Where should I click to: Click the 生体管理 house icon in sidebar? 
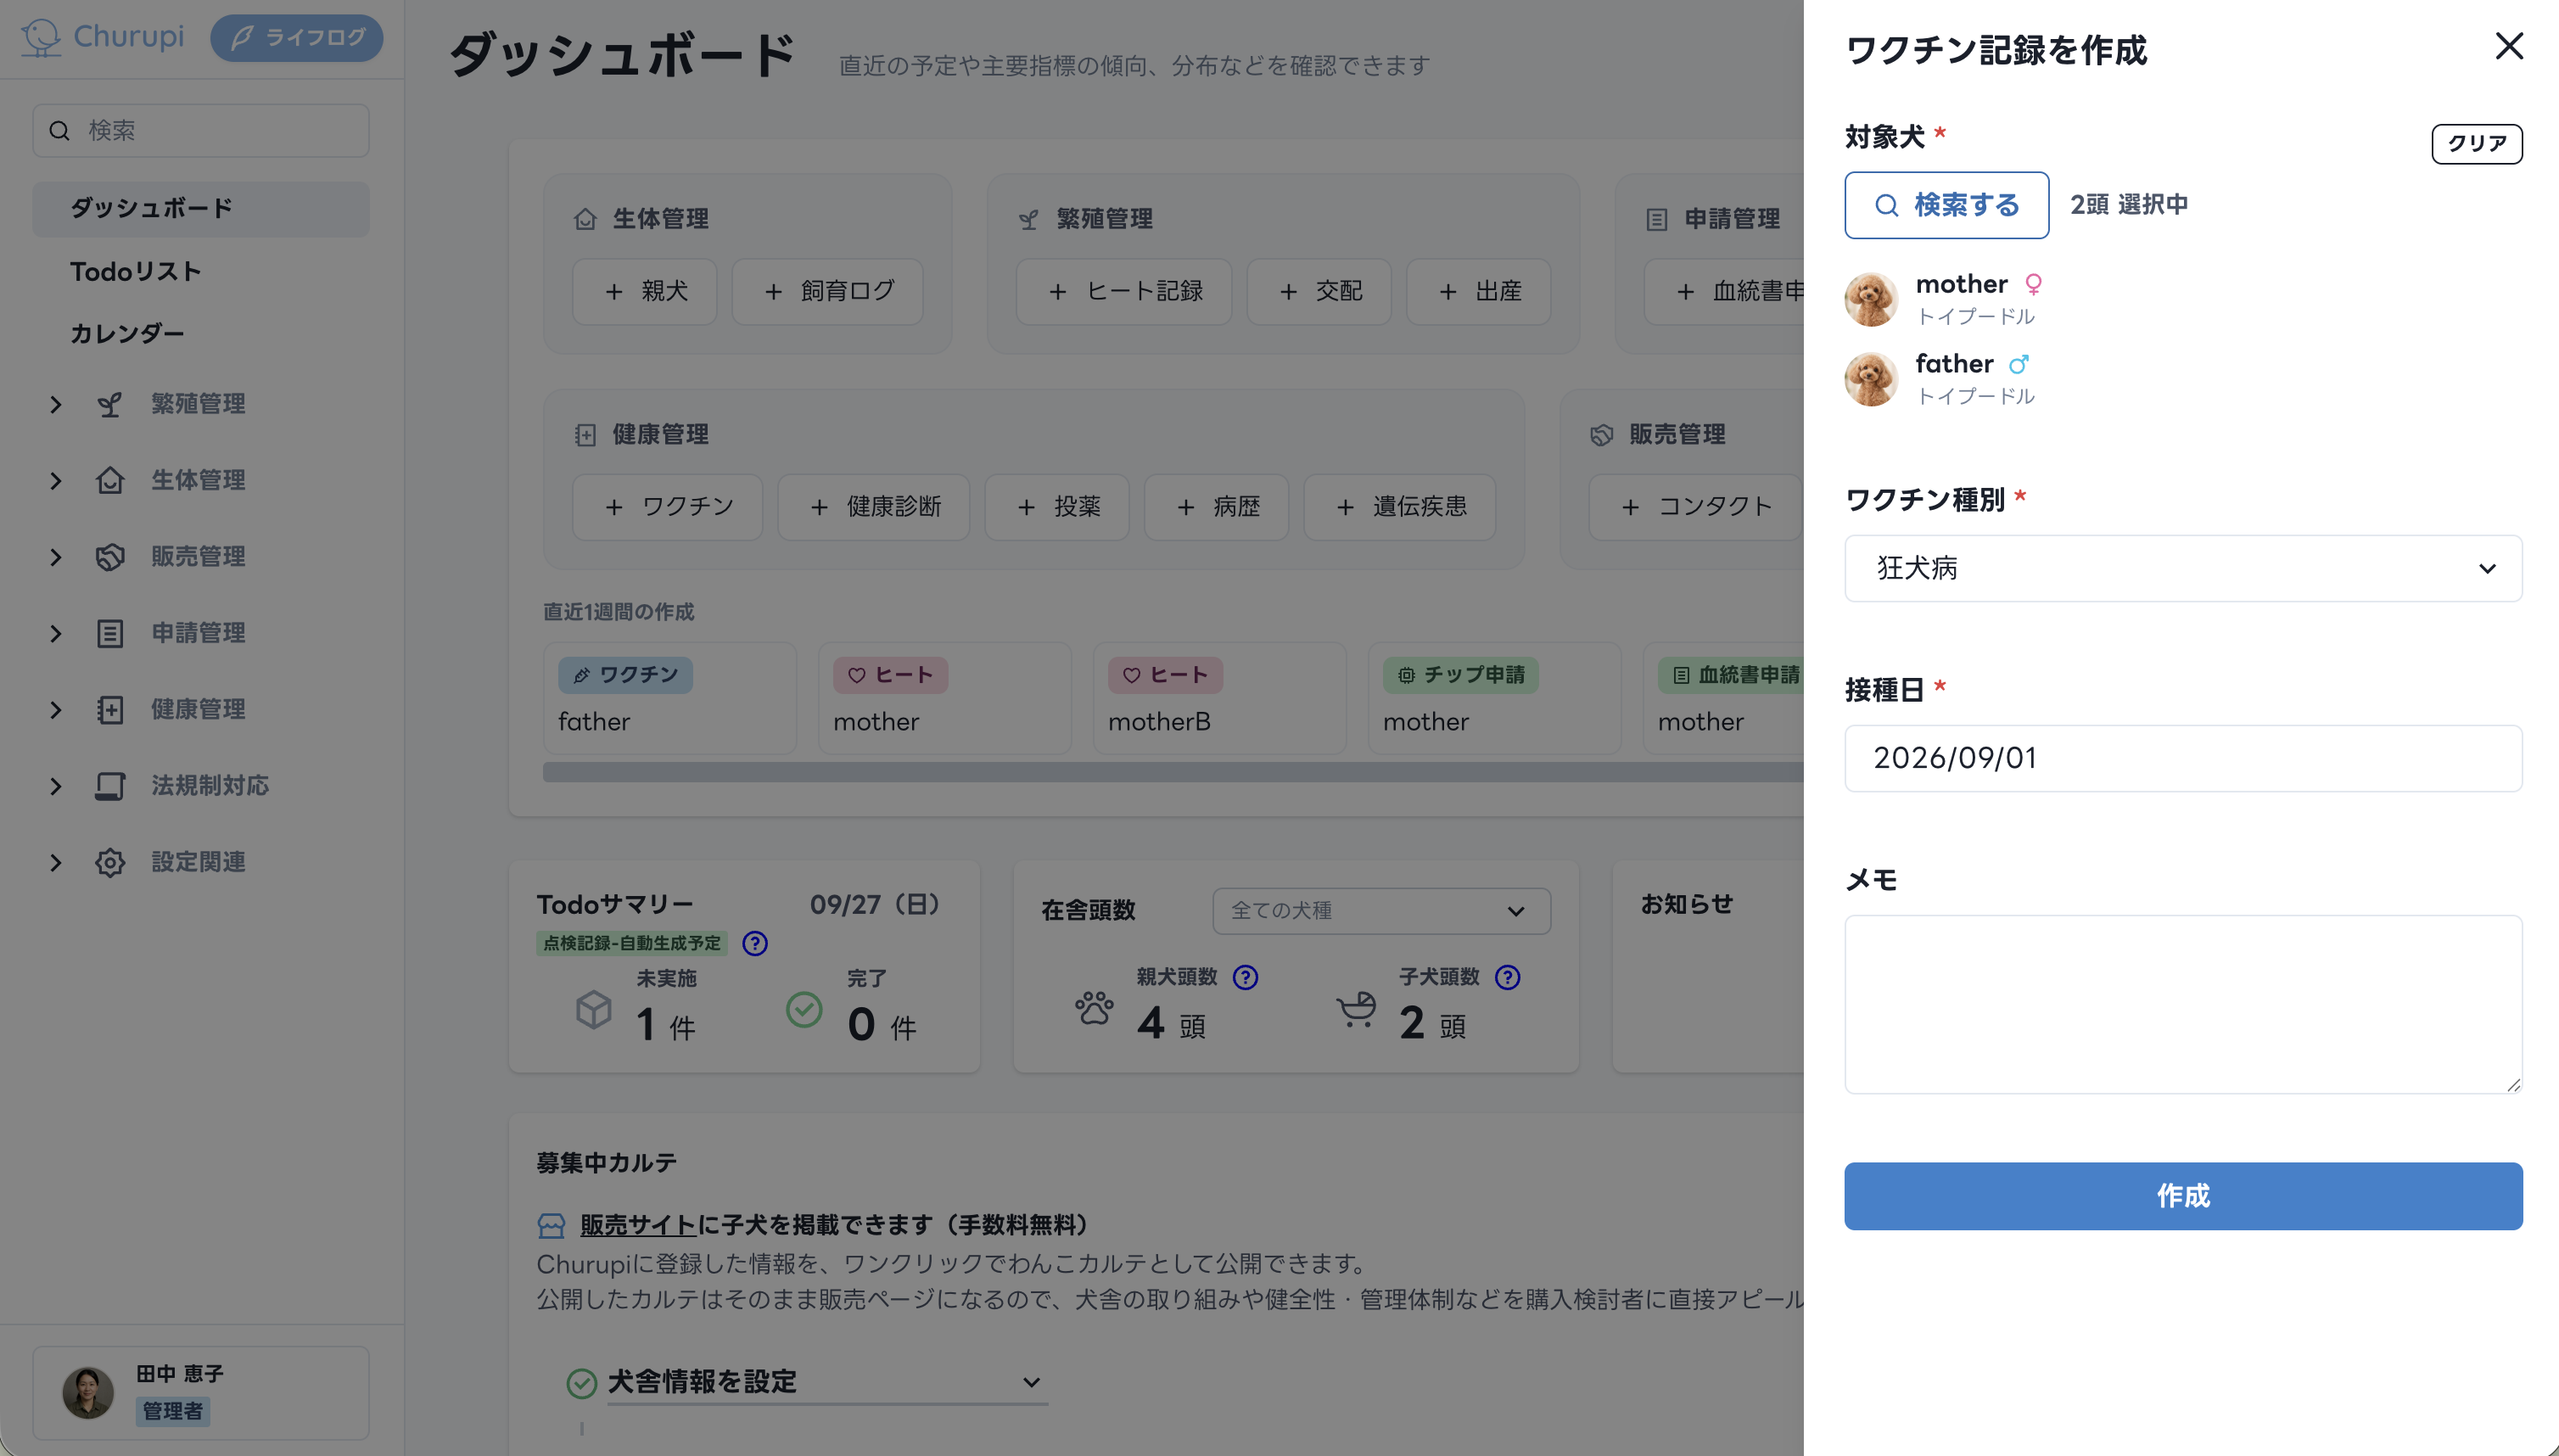pyautogui.click(x=110, y=481)
